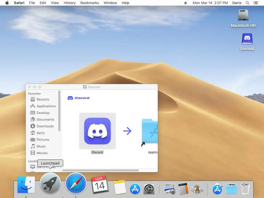Click the Dartz user name in menu bar
This screenshot has width=264, height=198.
point(237,3)
